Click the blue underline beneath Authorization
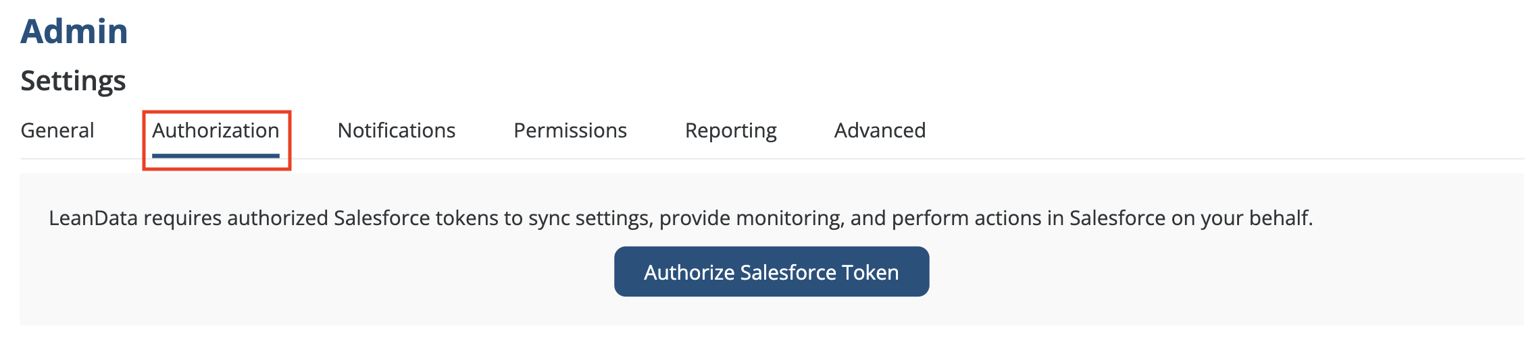The image size is (1535, 339). [216, 156]
